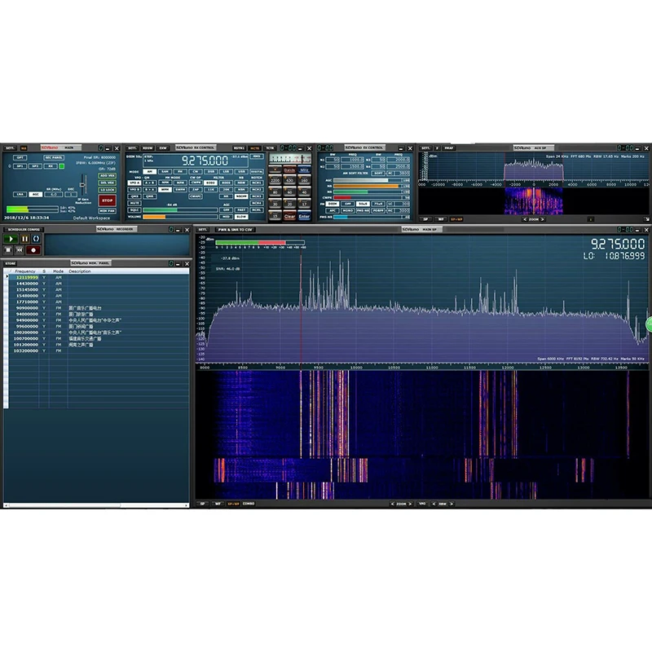Select LSB mode in RX Control
652x652 pixels.
click(x=226, y=171)
